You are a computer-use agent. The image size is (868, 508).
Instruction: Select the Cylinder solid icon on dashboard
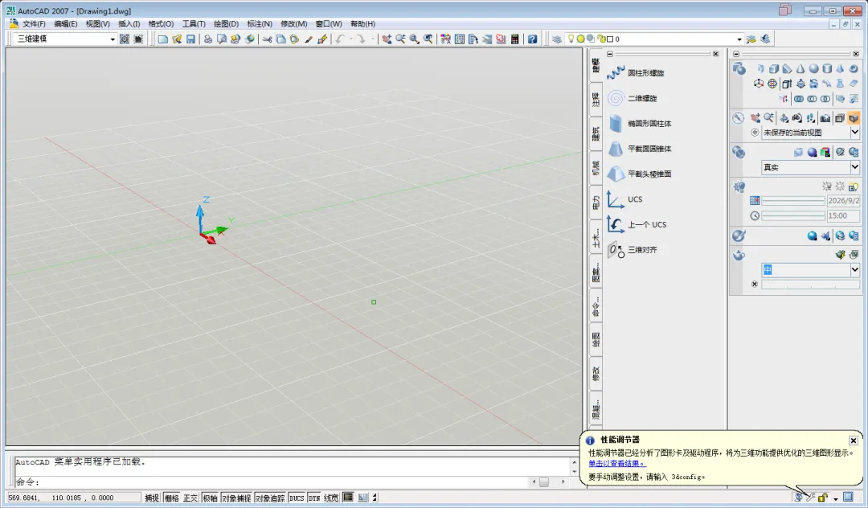tap(827, 68)
